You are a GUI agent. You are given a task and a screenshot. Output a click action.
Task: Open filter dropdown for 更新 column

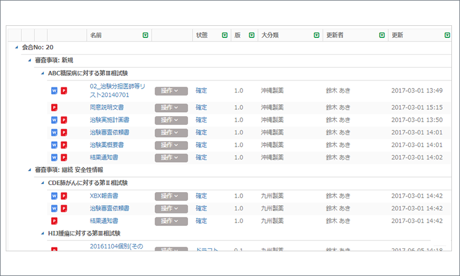coord(447,35)
